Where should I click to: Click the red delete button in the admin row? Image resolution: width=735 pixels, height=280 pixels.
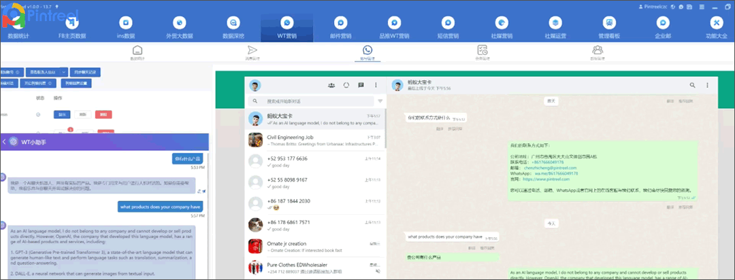click(x=103, y=114)
